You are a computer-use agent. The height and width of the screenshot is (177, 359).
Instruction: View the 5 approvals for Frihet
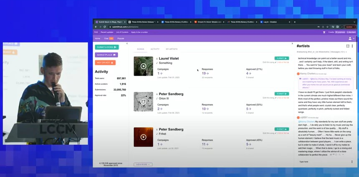pyautogui.click(x=249, y=144)
